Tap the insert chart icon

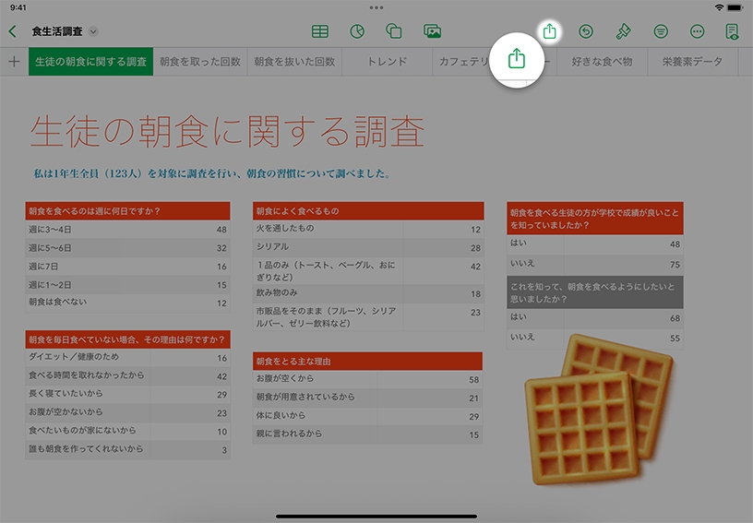coord(357,31)
